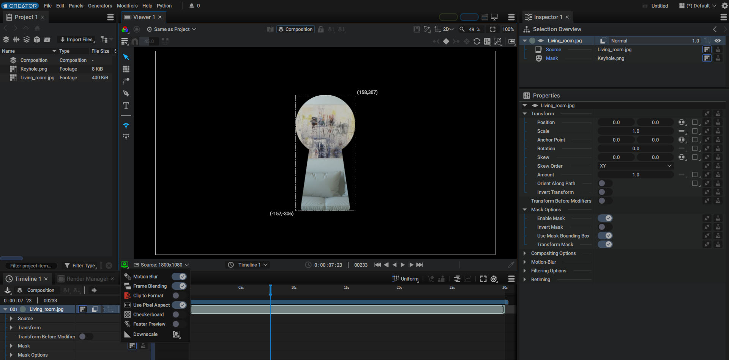Toggle Use Pixel Aspect switch
The height and width of the screenshot is (360, 729).
click(x=179, y=305)
